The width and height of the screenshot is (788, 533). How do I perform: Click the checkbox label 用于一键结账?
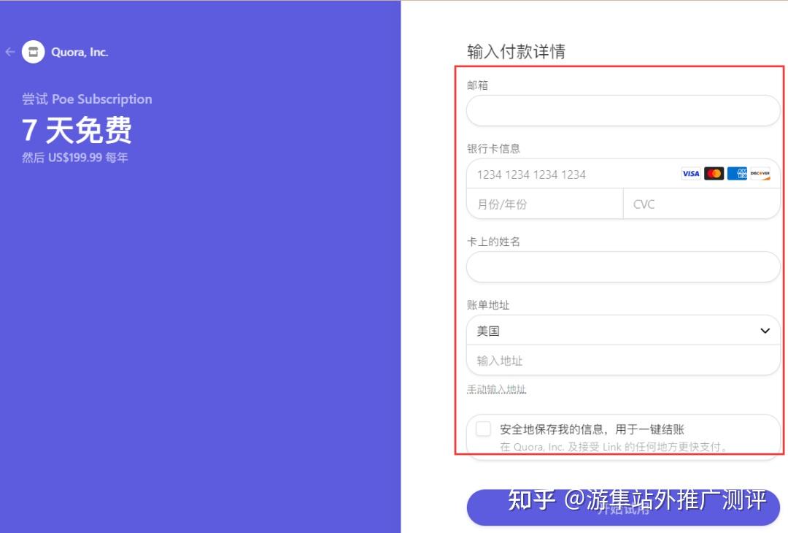click(x=649, y=429)
